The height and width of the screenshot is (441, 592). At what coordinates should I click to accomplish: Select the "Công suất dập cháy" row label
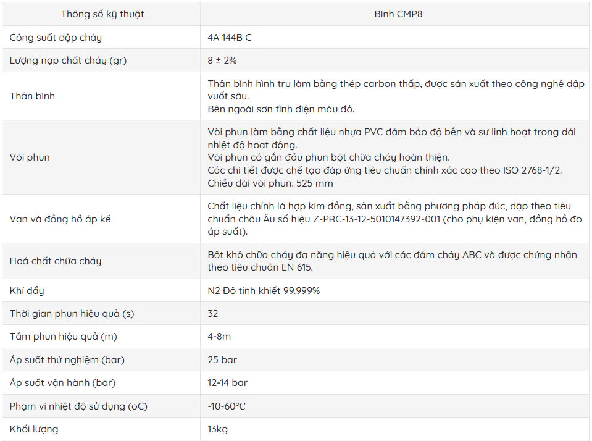(x=56, y=38)
